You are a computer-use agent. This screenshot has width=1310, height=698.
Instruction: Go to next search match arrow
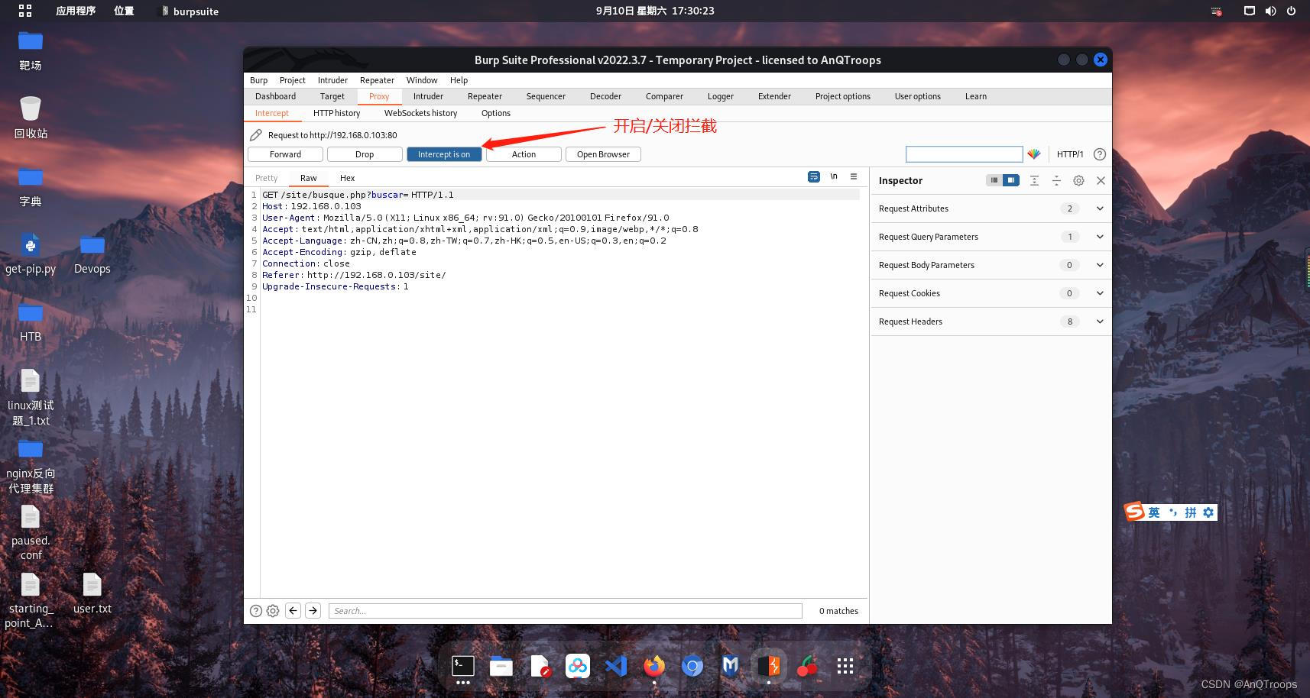click(x=313, y=610)
